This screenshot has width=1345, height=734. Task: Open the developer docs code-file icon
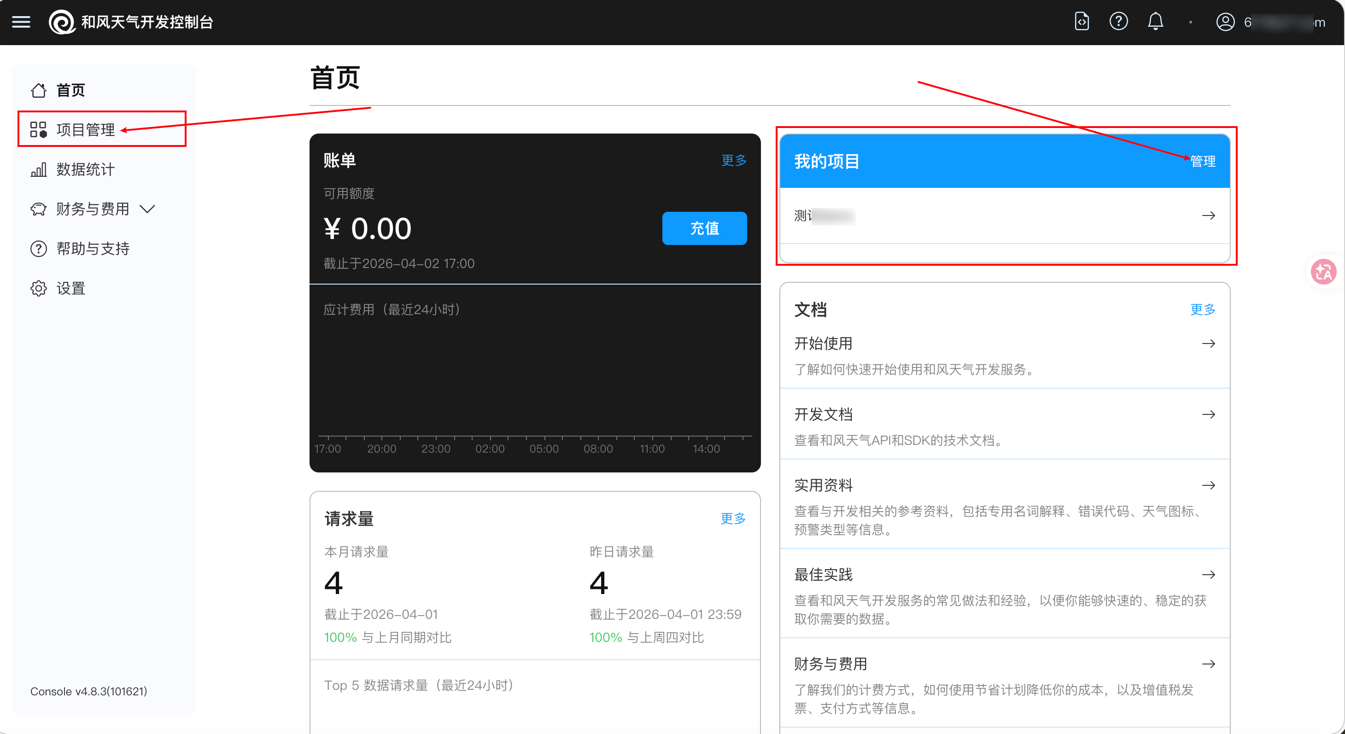(1082, 21)
